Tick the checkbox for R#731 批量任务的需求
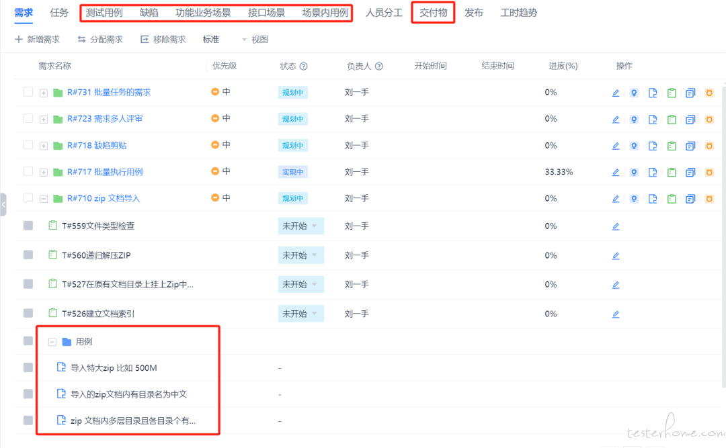The height and width of the screenshot is (448, 726). [x=28, y=92]
